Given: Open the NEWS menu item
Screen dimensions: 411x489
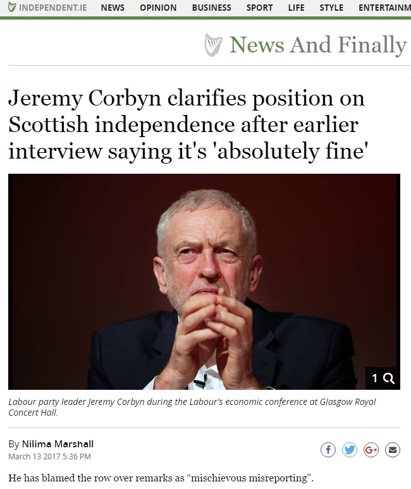Looking at the screenshot, I should [113, 8].
